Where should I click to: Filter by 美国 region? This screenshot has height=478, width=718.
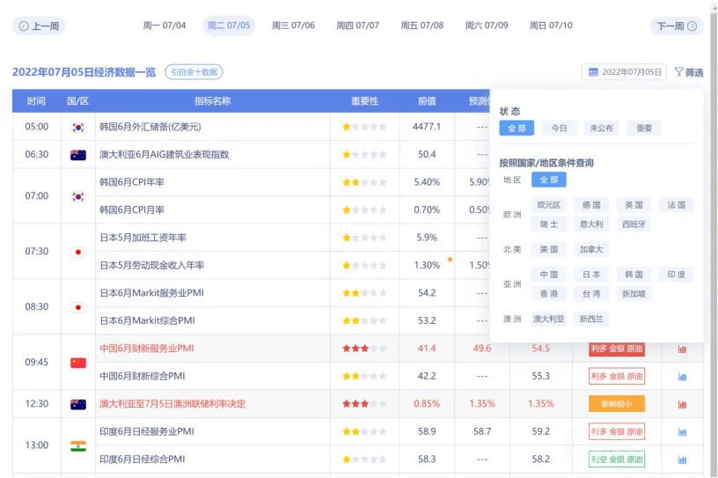tap(548, 249)
